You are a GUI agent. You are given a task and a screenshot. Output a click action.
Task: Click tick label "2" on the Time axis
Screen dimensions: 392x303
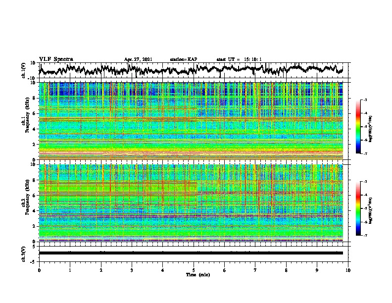(x=101, y=270)
